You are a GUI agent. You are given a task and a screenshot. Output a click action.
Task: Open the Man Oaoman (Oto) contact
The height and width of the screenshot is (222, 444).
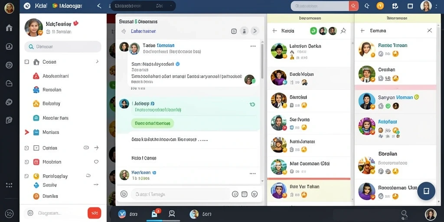[x=309, y=167]
